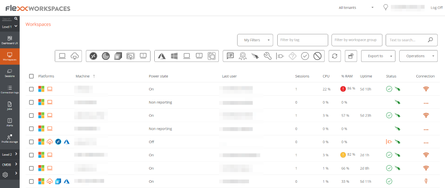This screenshot has height=188, width=445.
Task: Check the row with uptime 2d 8h
Action: [x=31, y=168]
